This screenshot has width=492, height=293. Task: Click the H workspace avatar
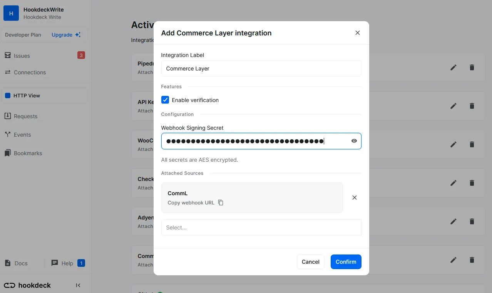[x=11, y=13]
